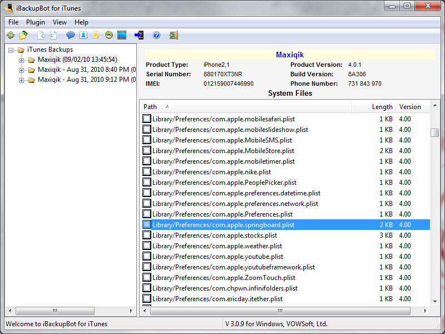Click the file list scroll right arrow
445x334 pixels.
coord(425,311)
